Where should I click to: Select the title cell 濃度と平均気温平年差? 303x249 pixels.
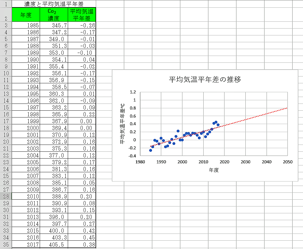click(x=54, y=4)
